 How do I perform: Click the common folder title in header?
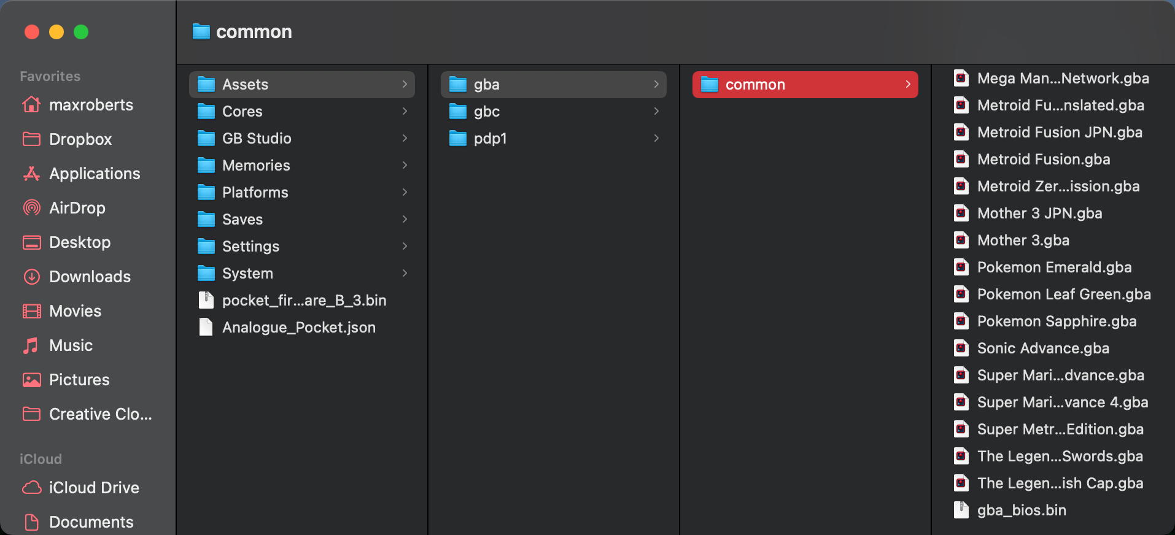coord(254,32)
